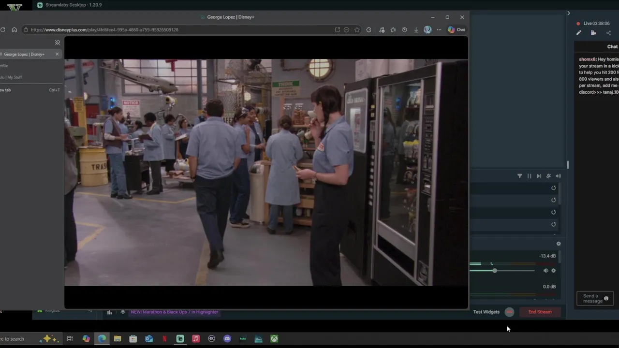Open Xbox app from taskbar

[x=274, y=339]
